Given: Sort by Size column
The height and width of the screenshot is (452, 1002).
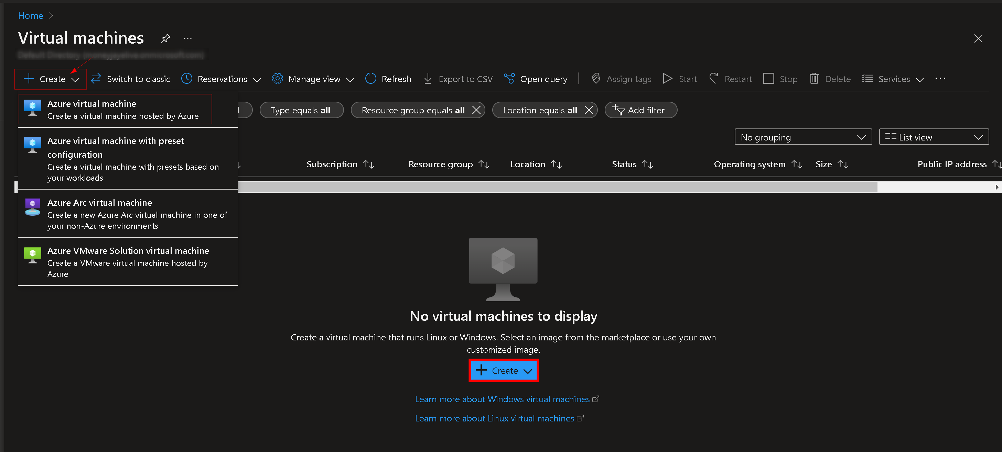Looking at the screenshot, I should [832, 164].
